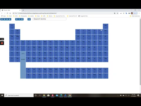The width and height of the screenshot is (141, 106).
Task: Open the News bookmarks folder
Action: 37,16
